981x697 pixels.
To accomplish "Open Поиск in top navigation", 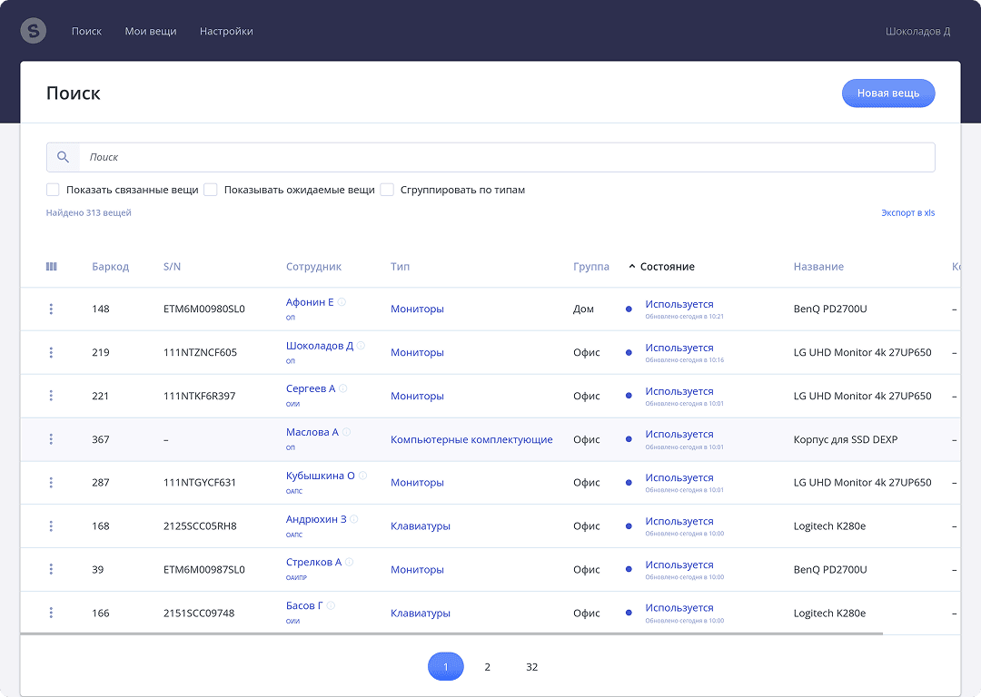I will click(86, 31).
